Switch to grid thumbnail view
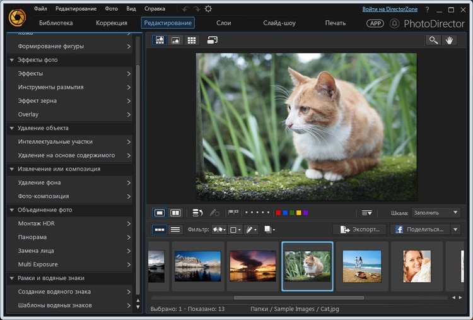The height and width of the screenshot is (320, 473). (x=192, y=40)
